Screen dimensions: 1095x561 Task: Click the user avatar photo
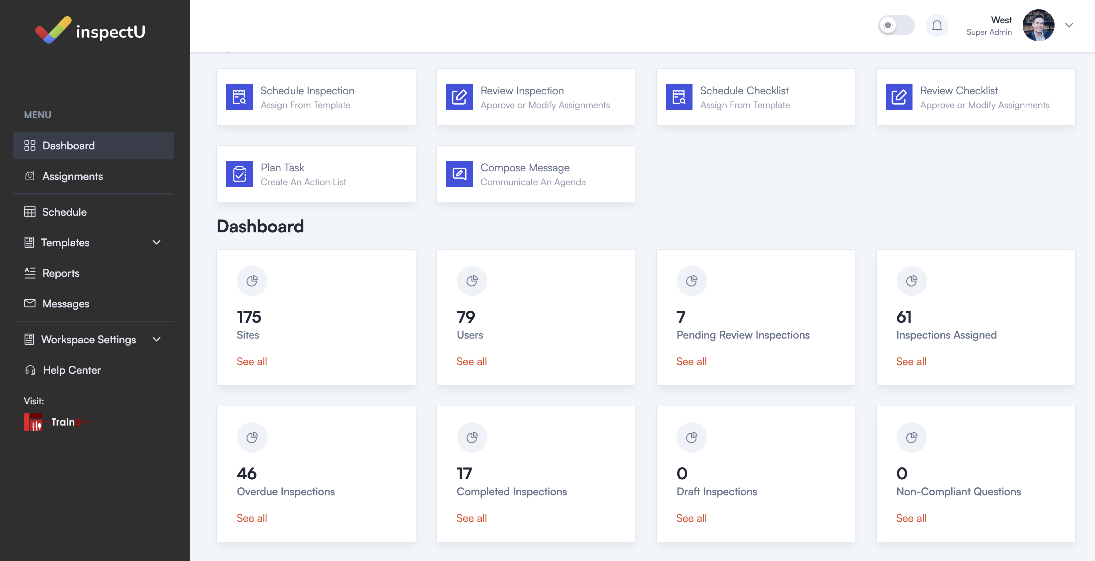click(1038, 26)
